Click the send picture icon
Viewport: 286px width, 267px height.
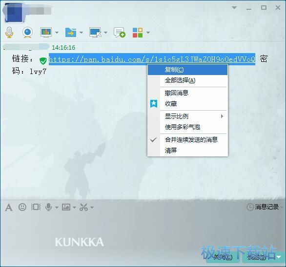pos(66,207)
